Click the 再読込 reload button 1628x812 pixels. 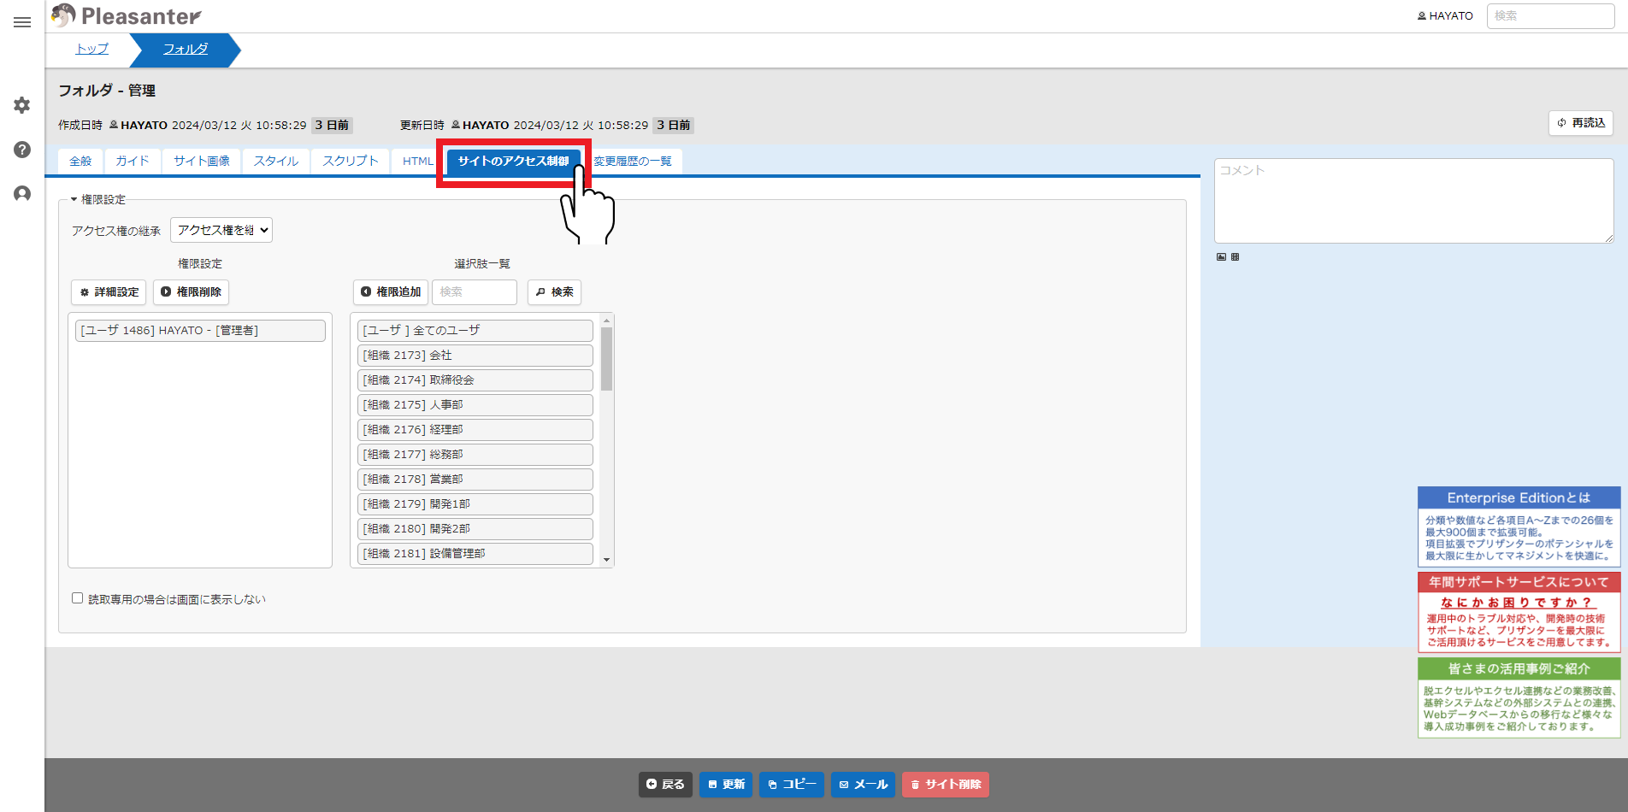[1581, 123]
